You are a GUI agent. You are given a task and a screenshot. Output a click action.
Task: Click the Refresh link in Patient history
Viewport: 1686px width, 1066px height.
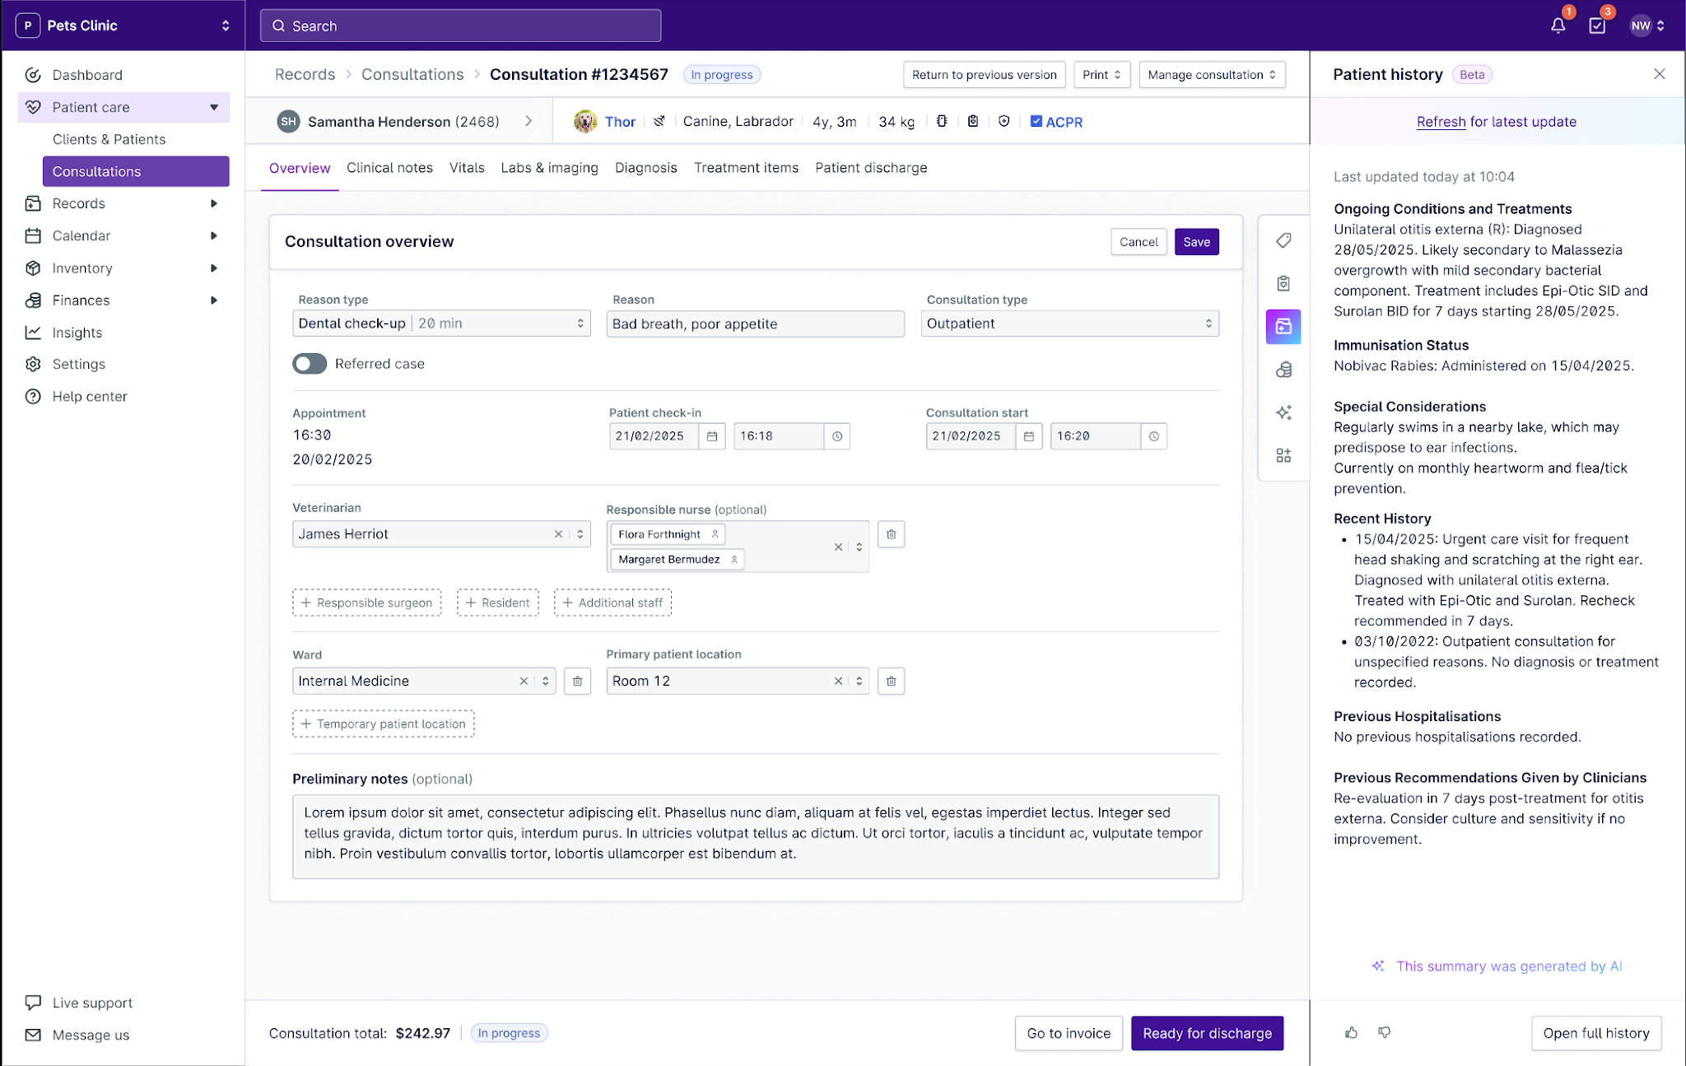(x=1441, y=122)
